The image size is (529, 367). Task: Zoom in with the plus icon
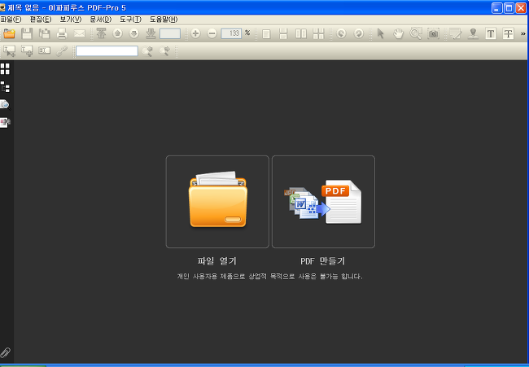click(195, 33)
